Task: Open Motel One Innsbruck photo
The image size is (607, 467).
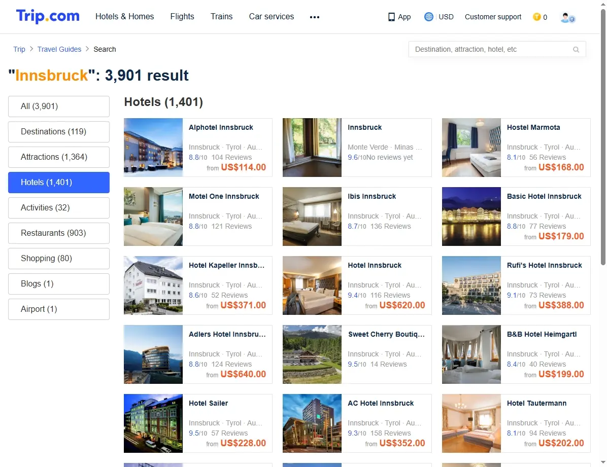Action: (153, 217)
